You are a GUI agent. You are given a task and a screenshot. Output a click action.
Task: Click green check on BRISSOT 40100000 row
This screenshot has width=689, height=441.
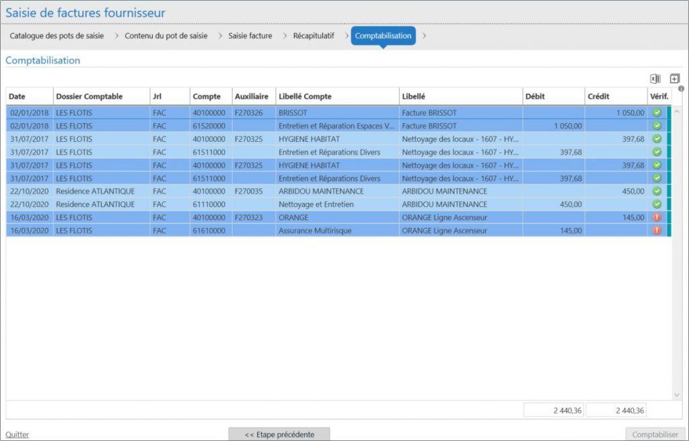(x=657, y=112)
